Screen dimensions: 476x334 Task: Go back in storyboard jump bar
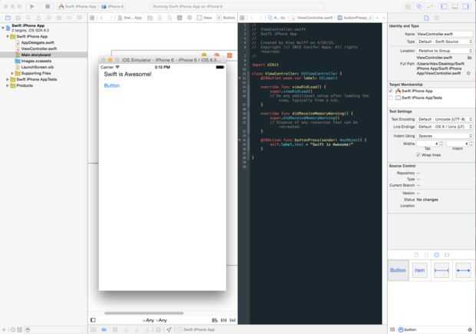(101, 18)
